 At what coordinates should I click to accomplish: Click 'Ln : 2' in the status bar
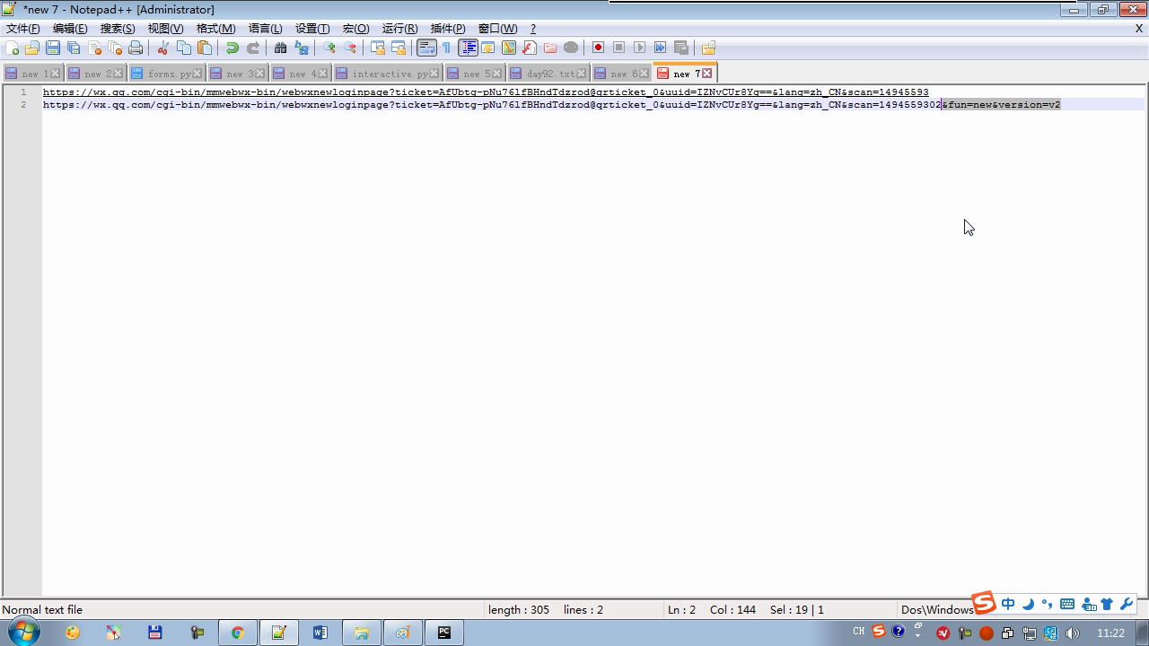pos(681,610)
